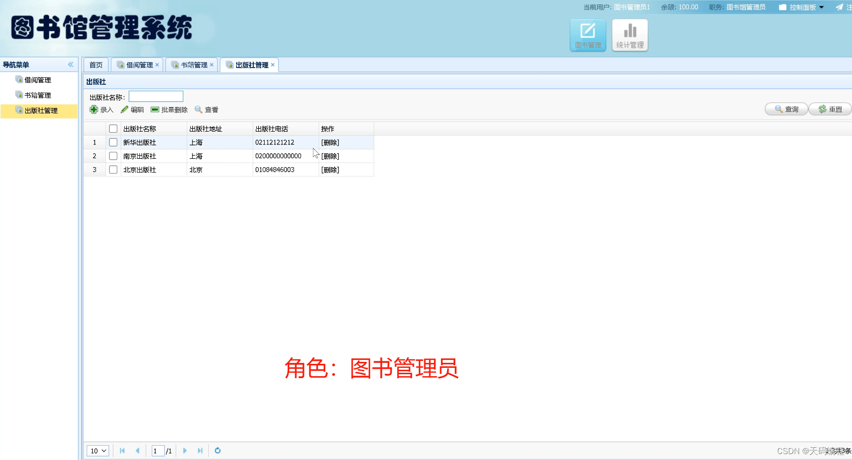Focus the 出版社名称 search field
Viewport: 852px width, 460px height.
pyautogui.click(x=156, y=96)
